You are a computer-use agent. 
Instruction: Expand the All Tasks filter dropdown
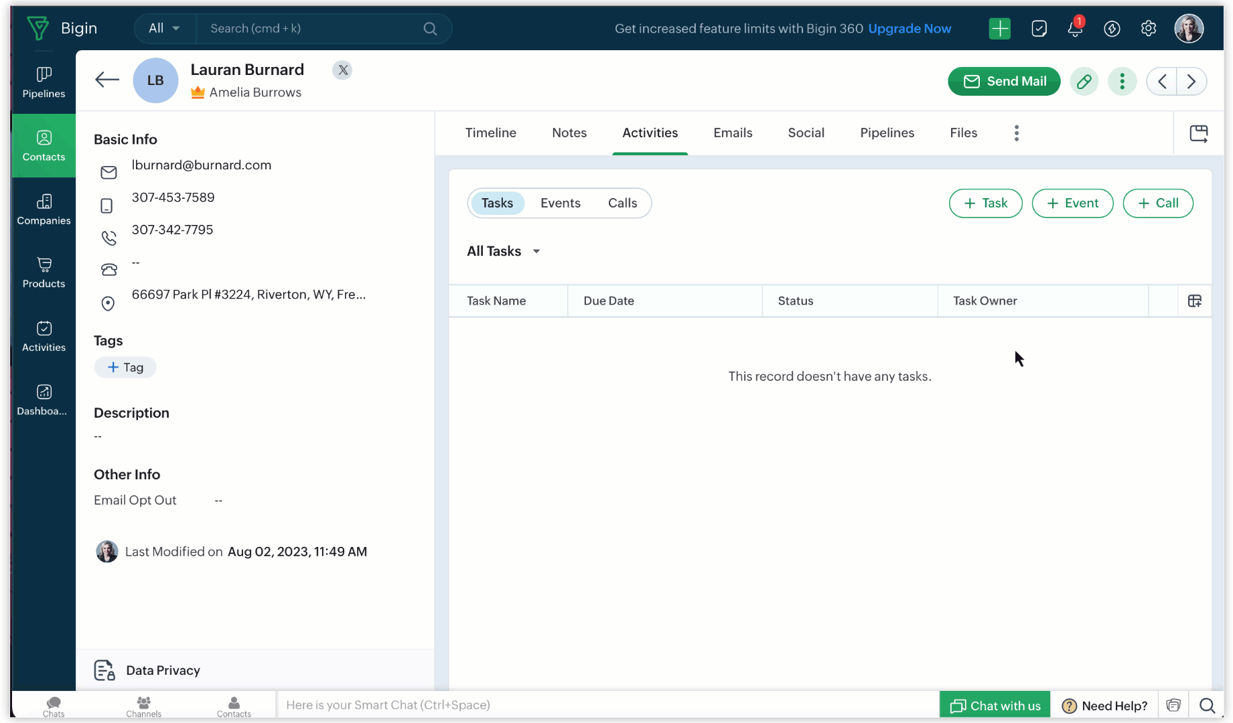click(x=504, y=252)
